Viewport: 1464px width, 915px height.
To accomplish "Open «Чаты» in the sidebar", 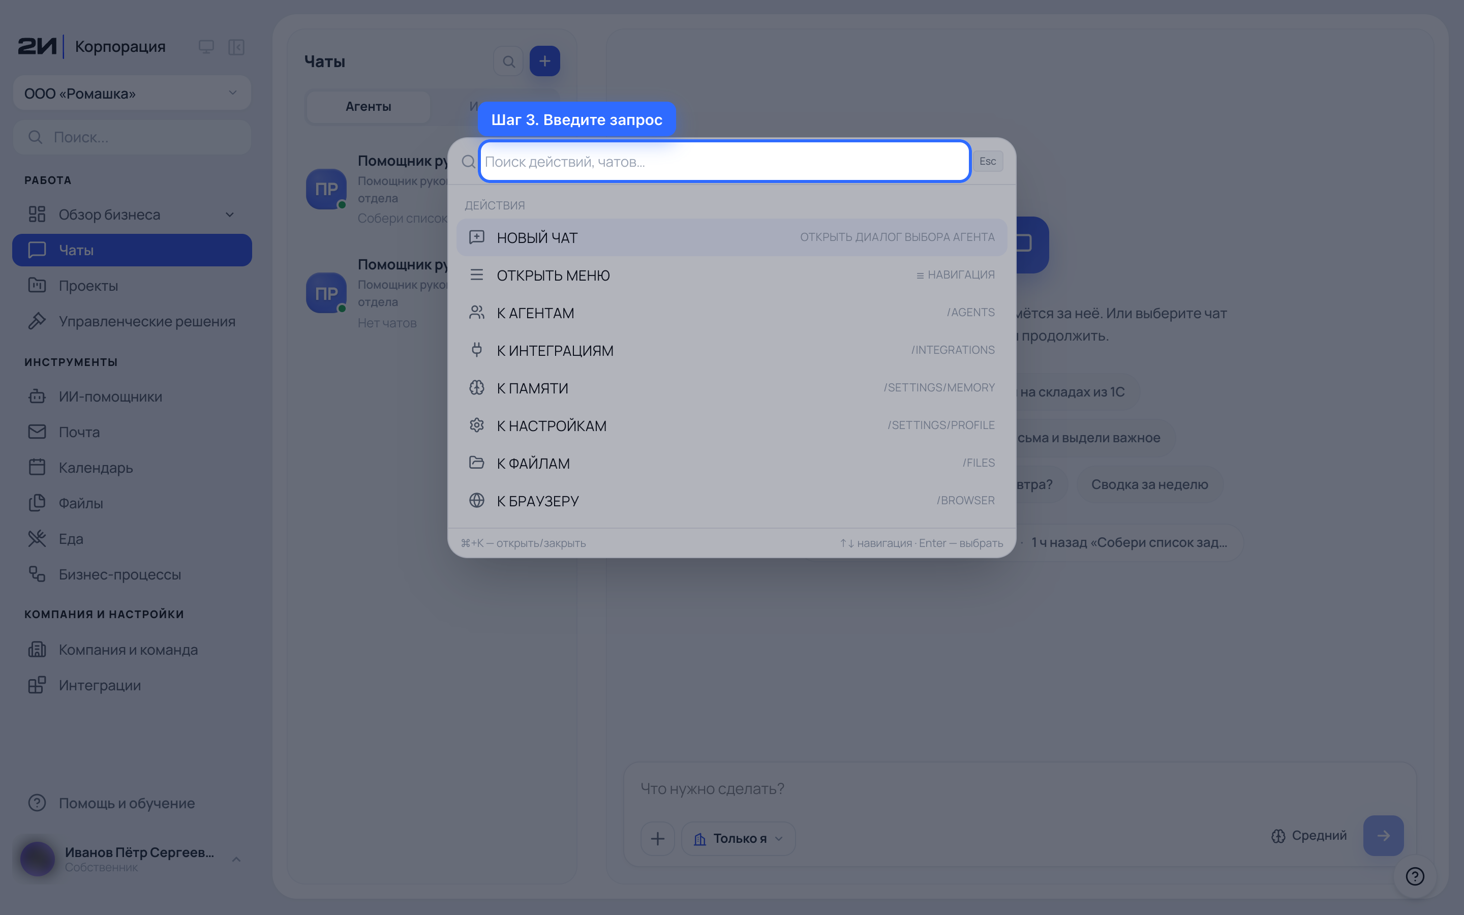I will [132, 250].
